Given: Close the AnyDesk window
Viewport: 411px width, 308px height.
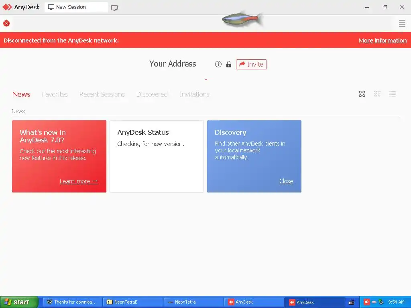Looking at the screenshot, I should [x=402, y=7].
